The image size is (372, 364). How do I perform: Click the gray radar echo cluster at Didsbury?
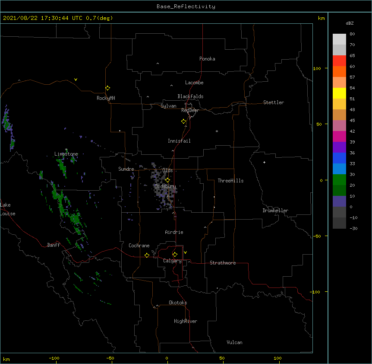click(164, 188)
